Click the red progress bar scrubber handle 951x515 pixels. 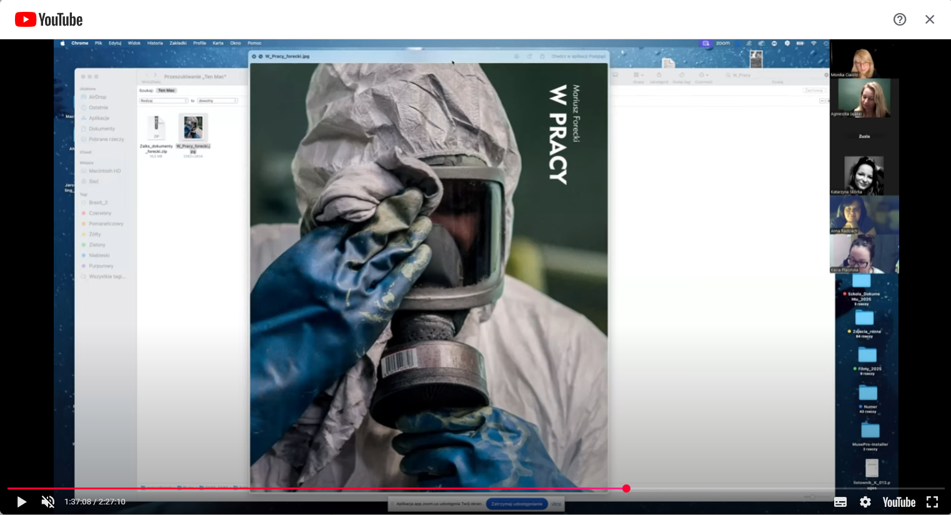coord(626,489)
